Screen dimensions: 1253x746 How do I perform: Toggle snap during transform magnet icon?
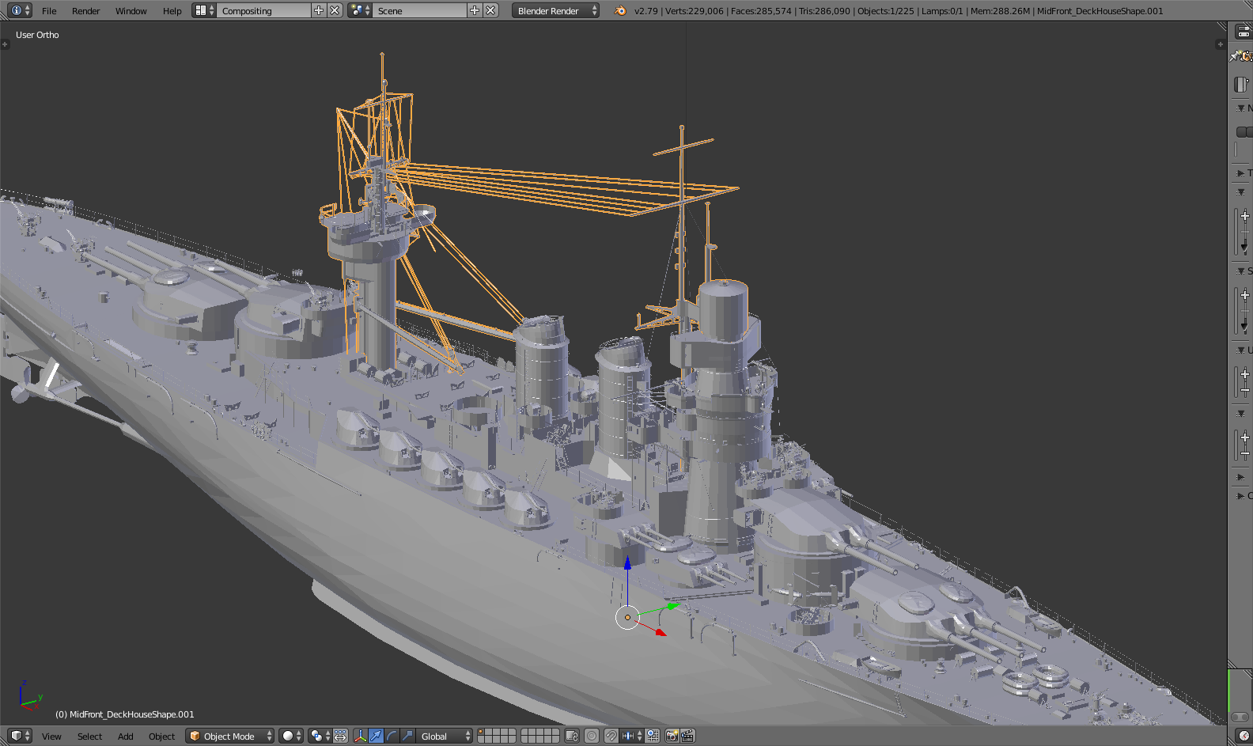(611, 736)
